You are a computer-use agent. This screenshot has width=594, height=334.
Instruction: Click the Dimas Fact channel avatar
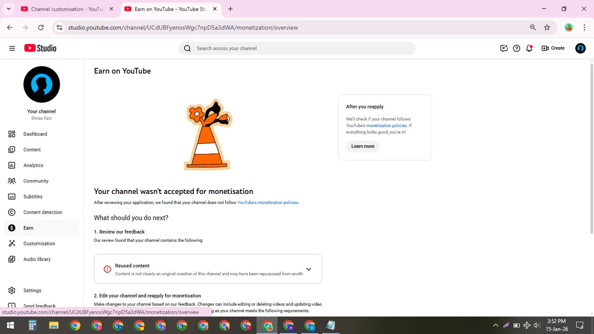click(x=42, y=85)
